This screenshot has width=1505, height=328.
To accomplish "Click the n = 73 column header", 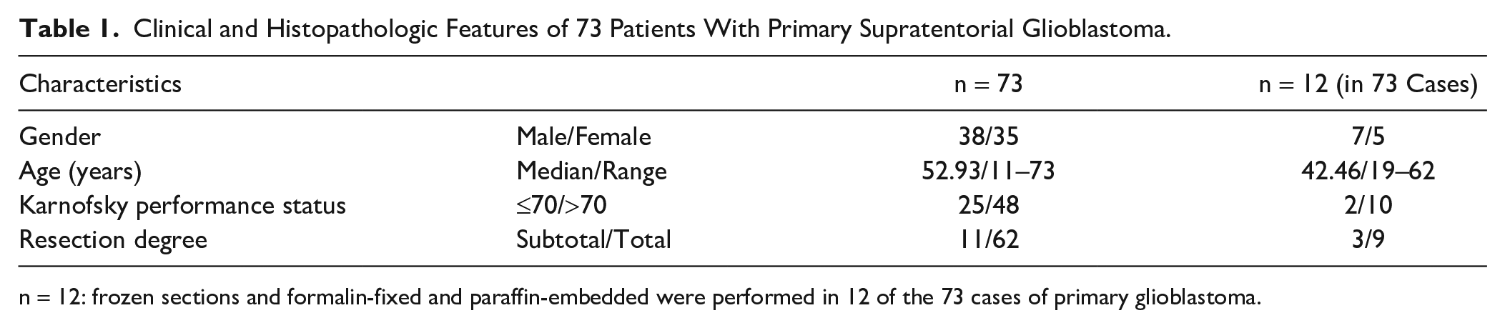I will (989, 84).
